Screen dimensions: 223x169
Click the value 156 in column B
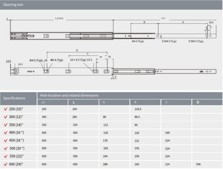click(137, 148)
